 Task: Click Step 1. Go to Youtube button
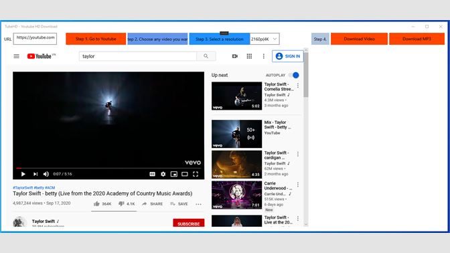(96, 39)
